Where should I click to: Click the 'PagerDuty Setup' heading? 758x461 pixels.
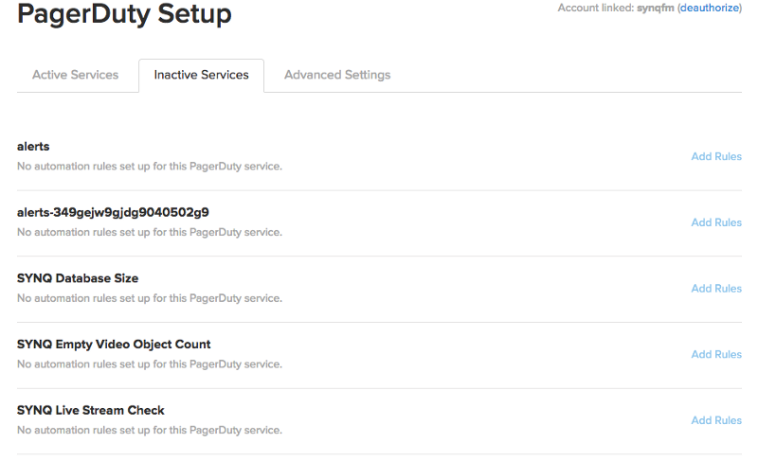pyautogui.click(x=125, y=13)
